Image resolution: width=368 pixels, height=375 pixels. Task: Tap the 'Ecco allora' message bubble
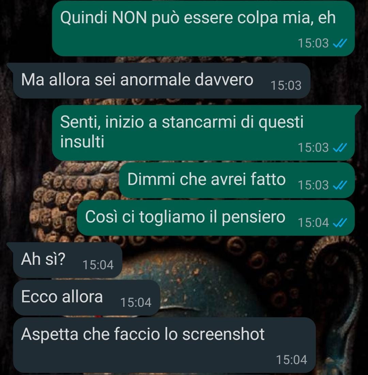(x=87, y=298)
